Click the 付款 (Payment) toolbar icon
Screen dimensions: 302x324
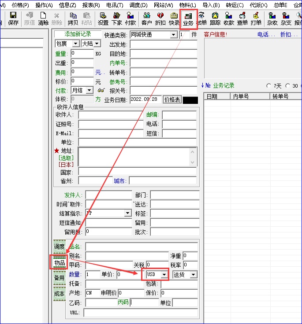(x=130, y=18)
